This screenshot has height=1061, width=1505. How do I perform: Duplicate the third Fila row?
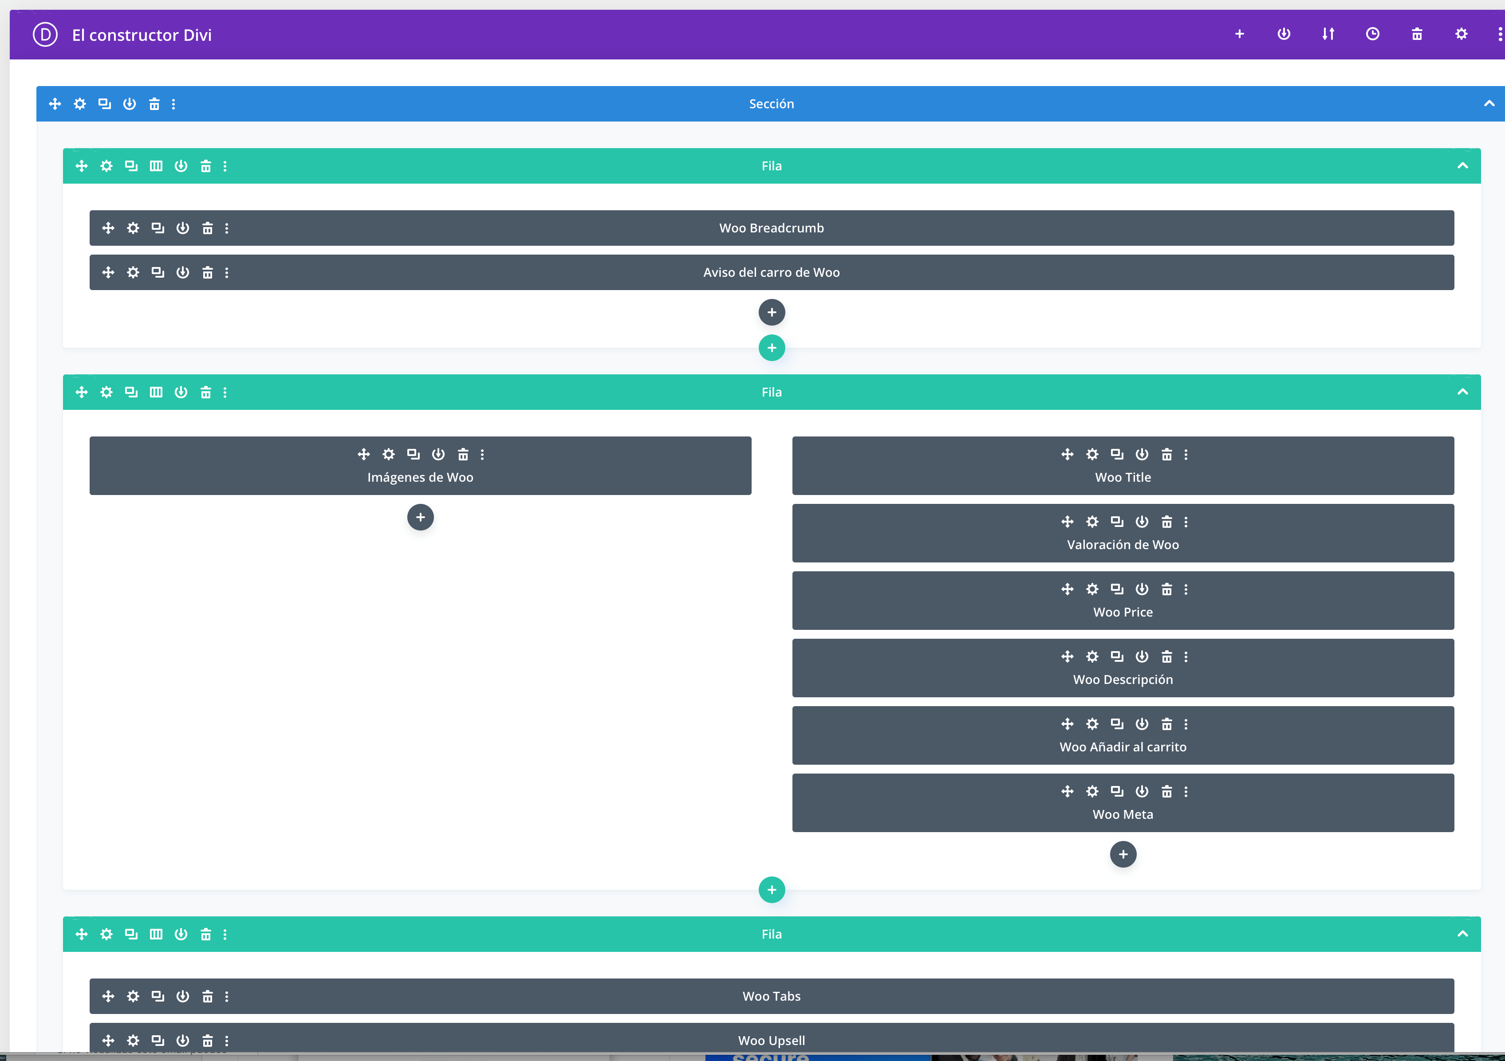click(131, 934)
